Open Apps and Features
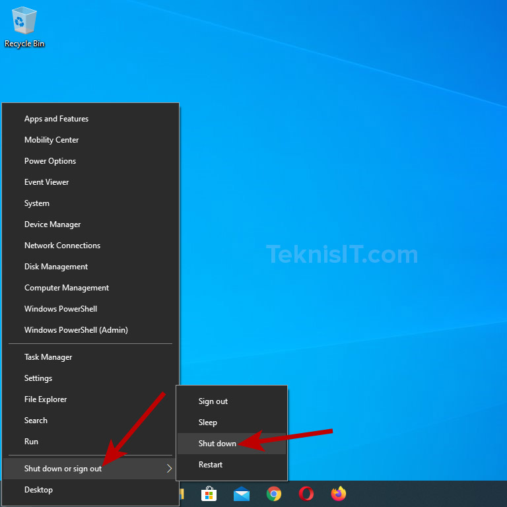This screenshot has width=507, height=507. 90,119
